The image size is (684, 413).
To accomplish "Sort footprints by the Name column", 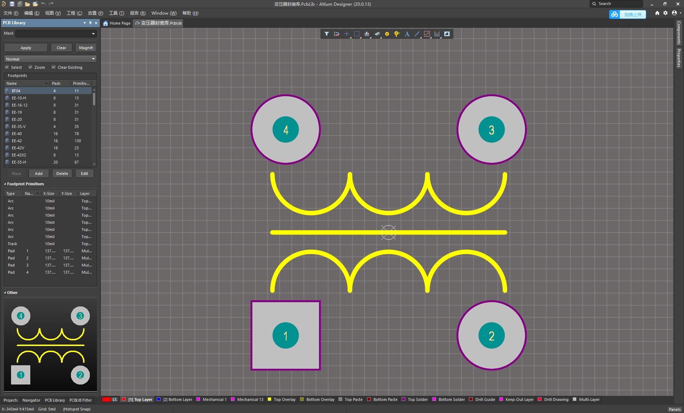I will click(x=27, y=83).
